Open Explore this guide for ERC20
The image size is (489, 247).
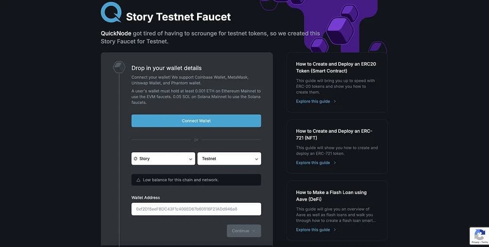(x=313, y=102)
